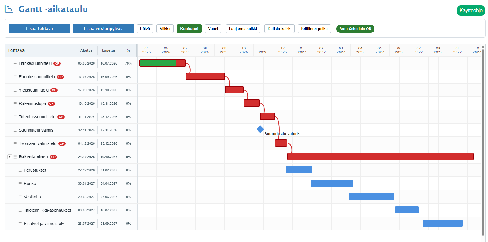
Task: Click end date 16.09.2026 of Ehdotussuunnittelu
Action: point(109,77)
